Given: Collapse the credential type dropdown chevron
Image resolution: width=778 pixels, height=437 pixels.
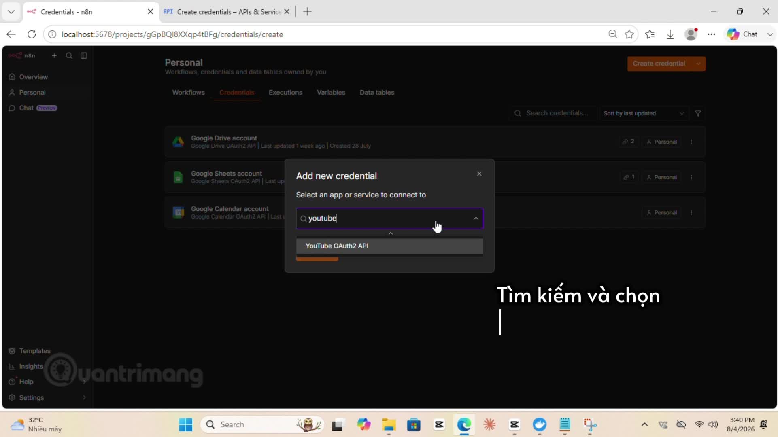Looking at the screenshot, I should coord(476,218).
